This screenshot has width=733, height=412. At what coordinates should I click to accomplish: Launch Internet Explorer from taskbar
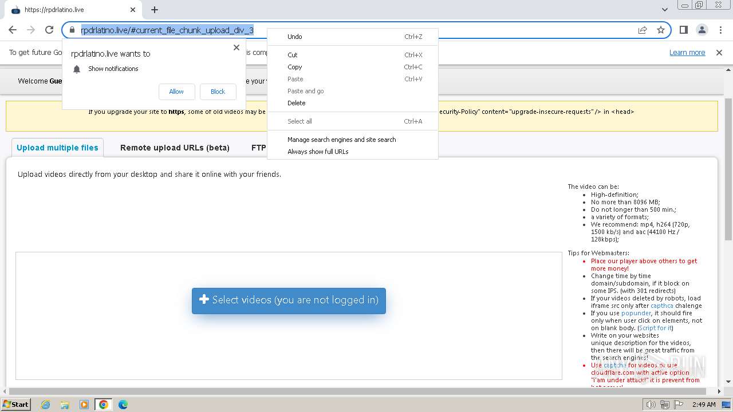point(45,405)
